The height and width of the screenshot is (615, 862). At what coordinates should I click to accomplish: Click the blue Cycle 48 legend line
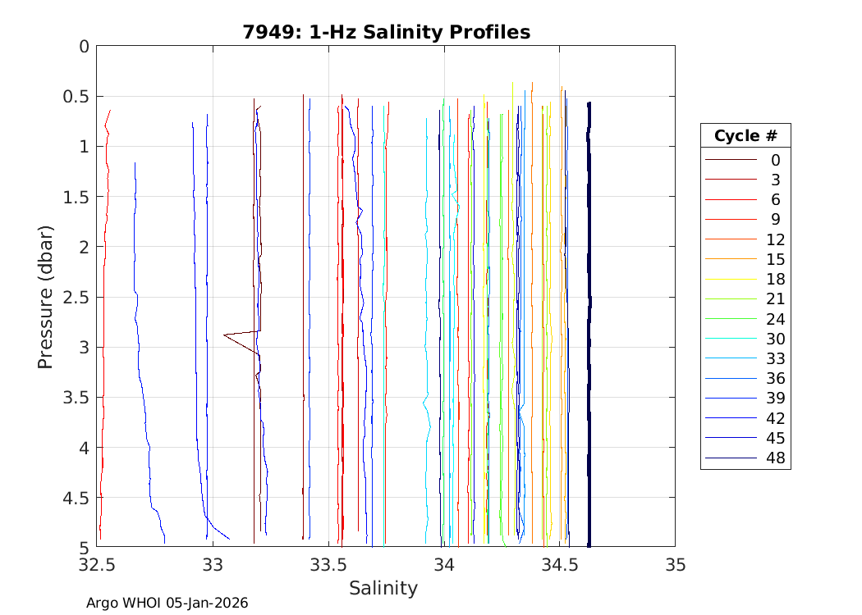point(730,458)
